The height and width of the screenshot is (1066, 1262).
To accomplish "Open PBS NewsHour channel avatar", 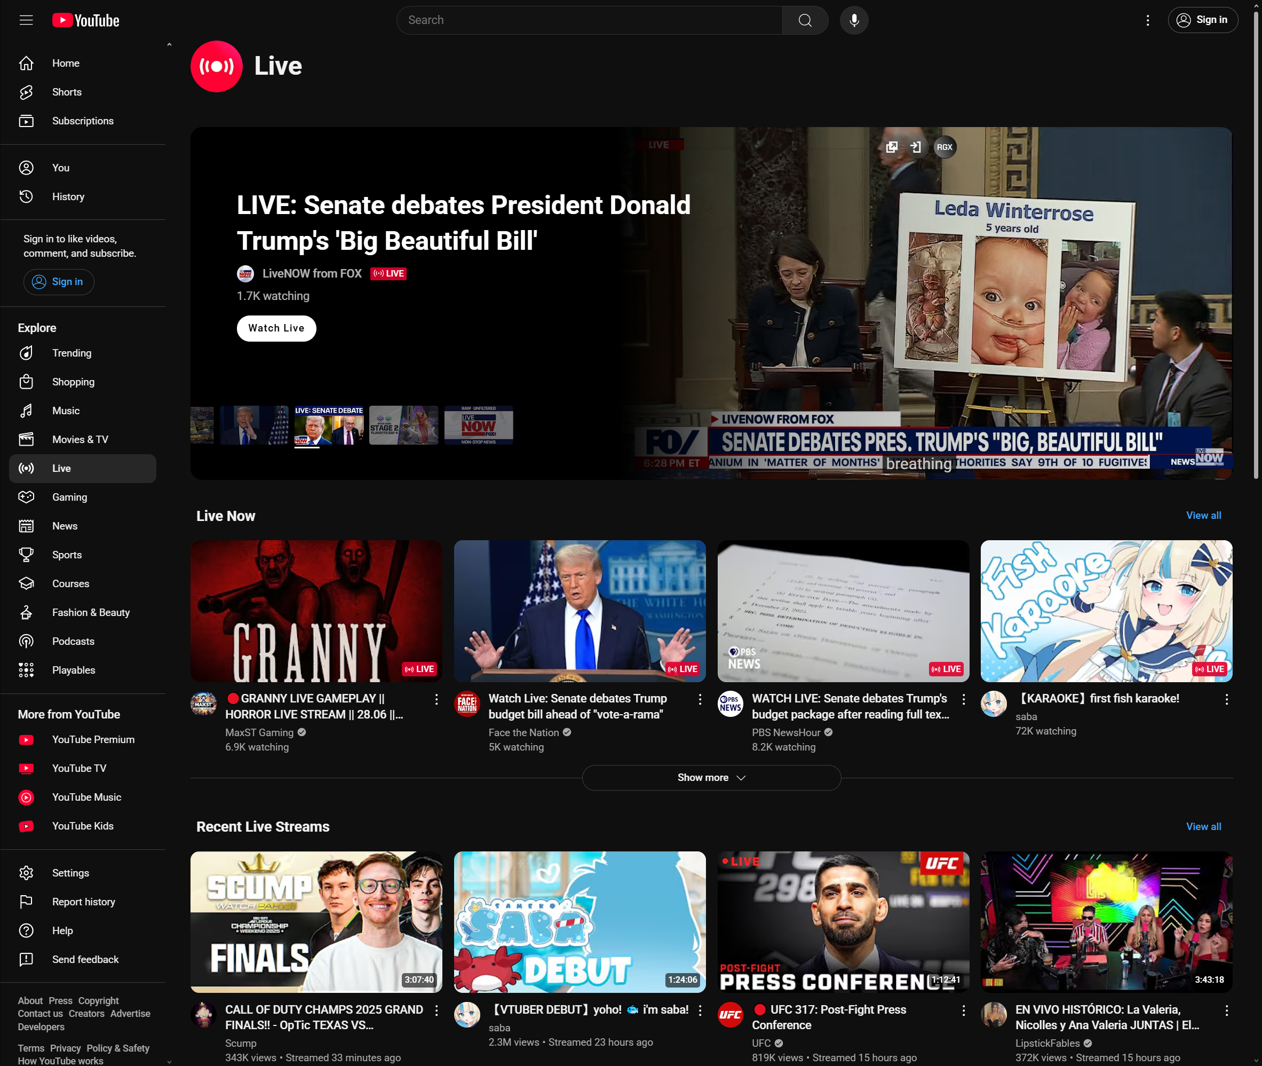I will [x=731, y=704].
